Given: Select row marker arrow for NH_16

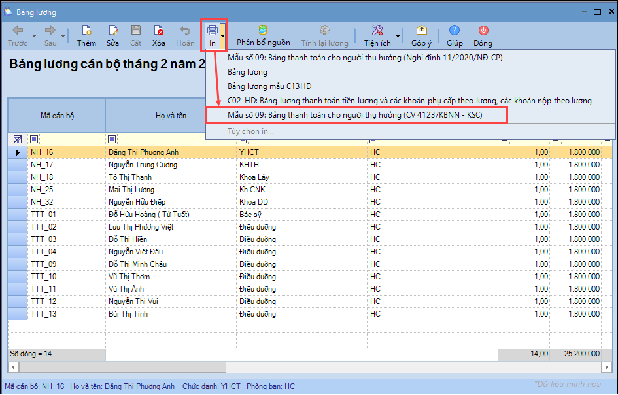Looking at the screenshot, I should [18, 152].
